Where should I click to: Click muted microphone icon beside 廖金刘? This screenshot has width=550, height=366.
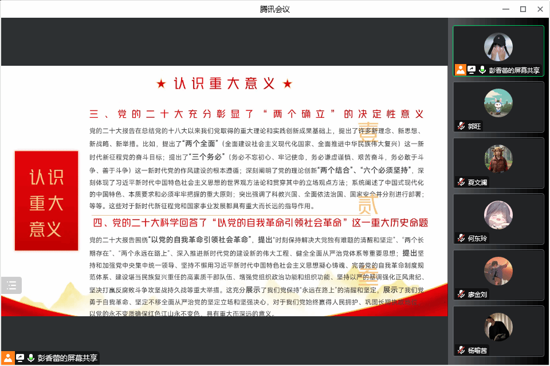tap(461, 294)
